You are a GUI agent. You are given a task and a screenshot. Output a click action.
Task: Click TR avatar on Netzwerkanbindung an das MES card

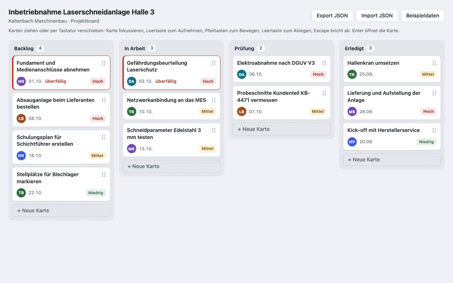point(132,111)
